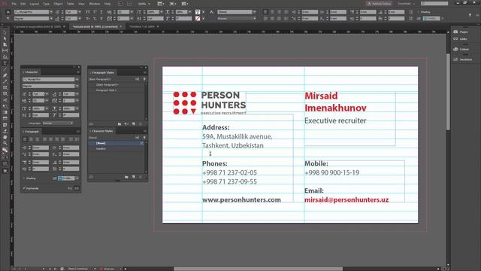Toggle Subscript in control bar
Viewport: 481px width, 271px height.
95,18
